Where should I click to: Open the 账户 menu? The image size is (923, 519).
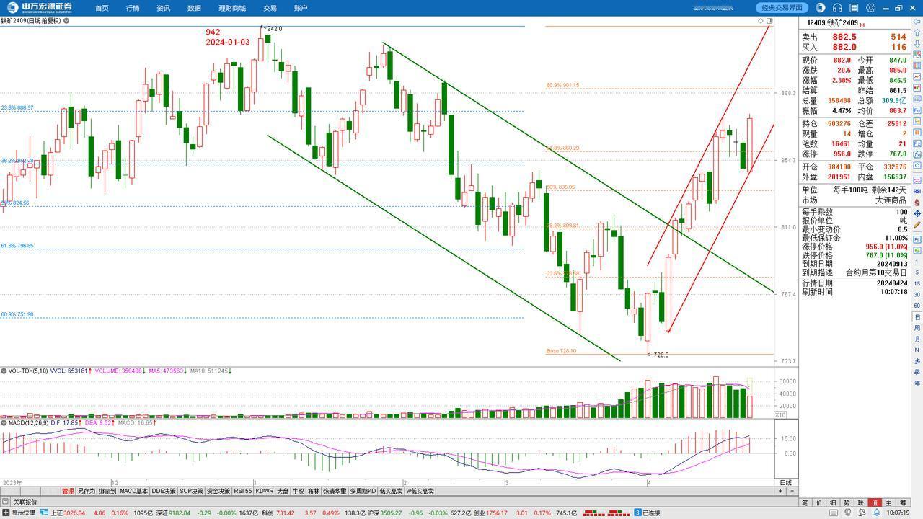(301, 8)
